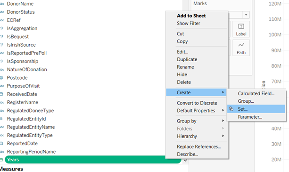Select the ECRef field
This screenshot has width=289, height=172.
[x=14, y=20]
